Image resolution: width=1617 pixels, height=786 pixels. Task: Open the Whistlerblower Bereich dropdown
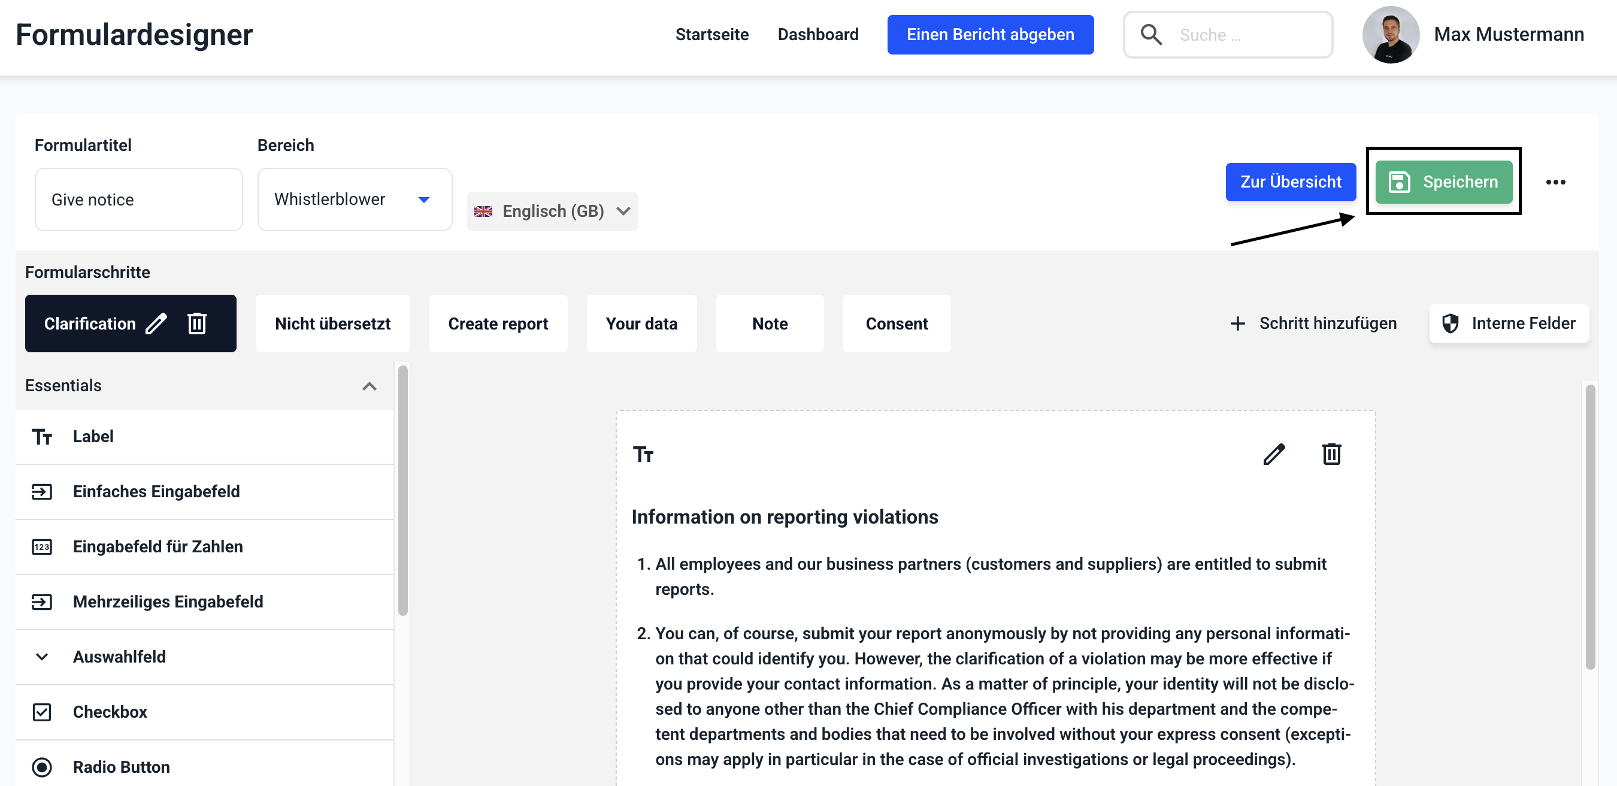[x=354, y=199]
